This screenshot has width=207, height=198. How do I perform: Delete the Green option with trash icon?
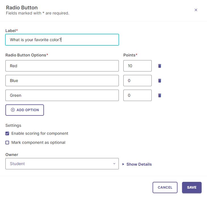(160, 95)
